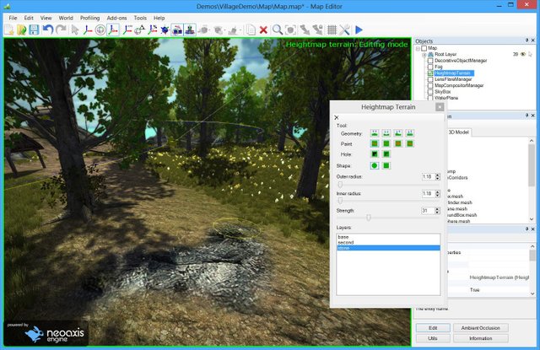Open search with the magnifying glass icon

tap(278, 30)
